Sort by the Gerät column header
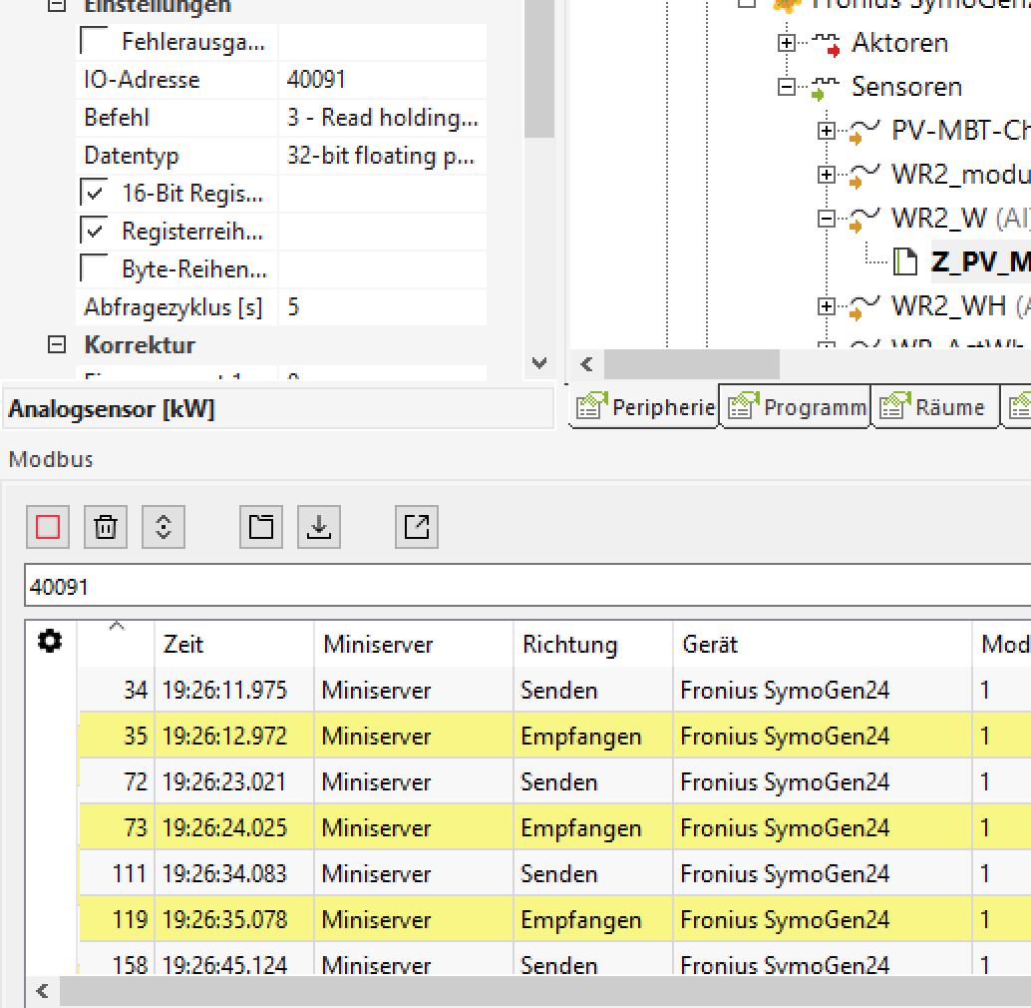This screenshot has height=1008, width=1031. (x=823, y=644)
